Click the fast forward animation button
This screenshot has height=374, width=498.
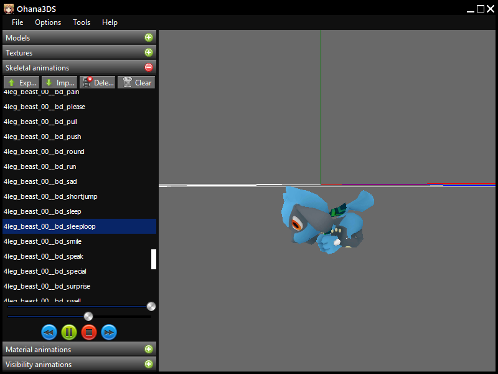coord(109,332)
